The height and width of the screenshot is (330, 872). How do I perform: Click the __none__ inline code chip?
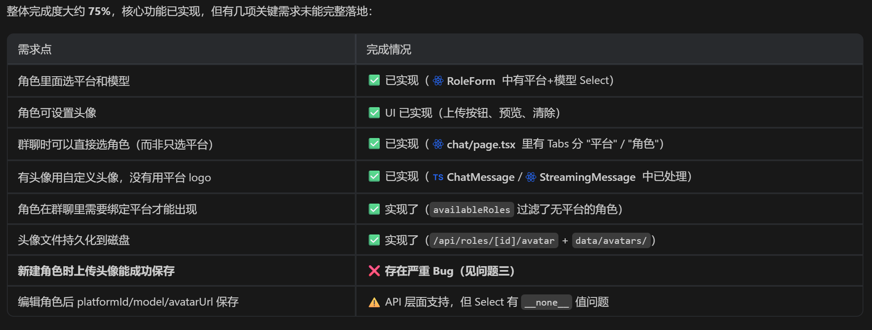click(546, 302)
